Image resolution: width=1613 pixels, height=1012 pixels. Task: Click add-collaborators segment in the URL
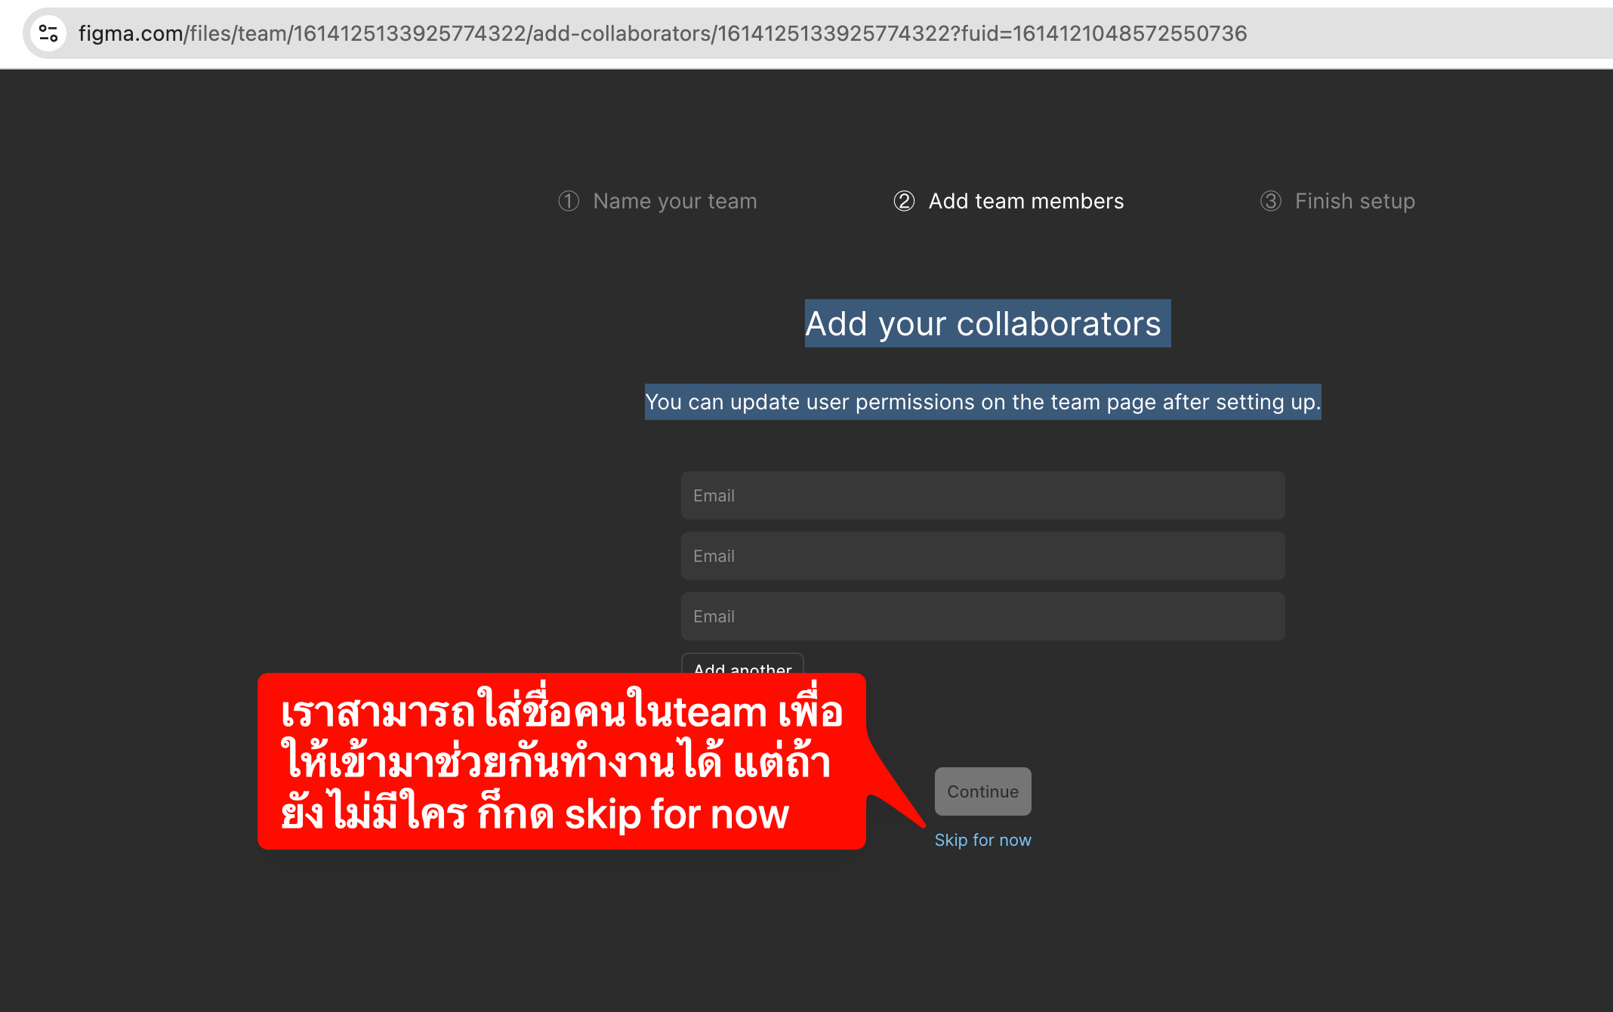(x=621, y=33)
